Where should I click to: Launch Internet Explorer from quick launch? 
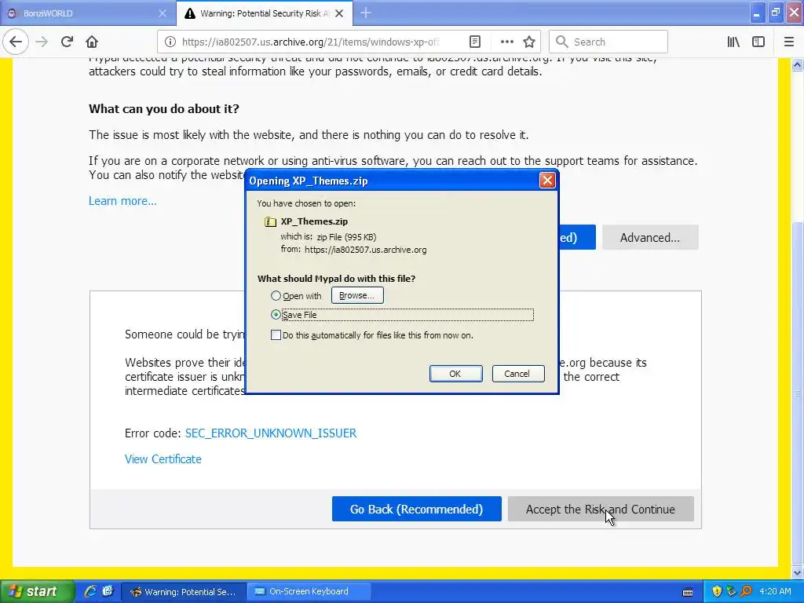[x=90, y=591]
